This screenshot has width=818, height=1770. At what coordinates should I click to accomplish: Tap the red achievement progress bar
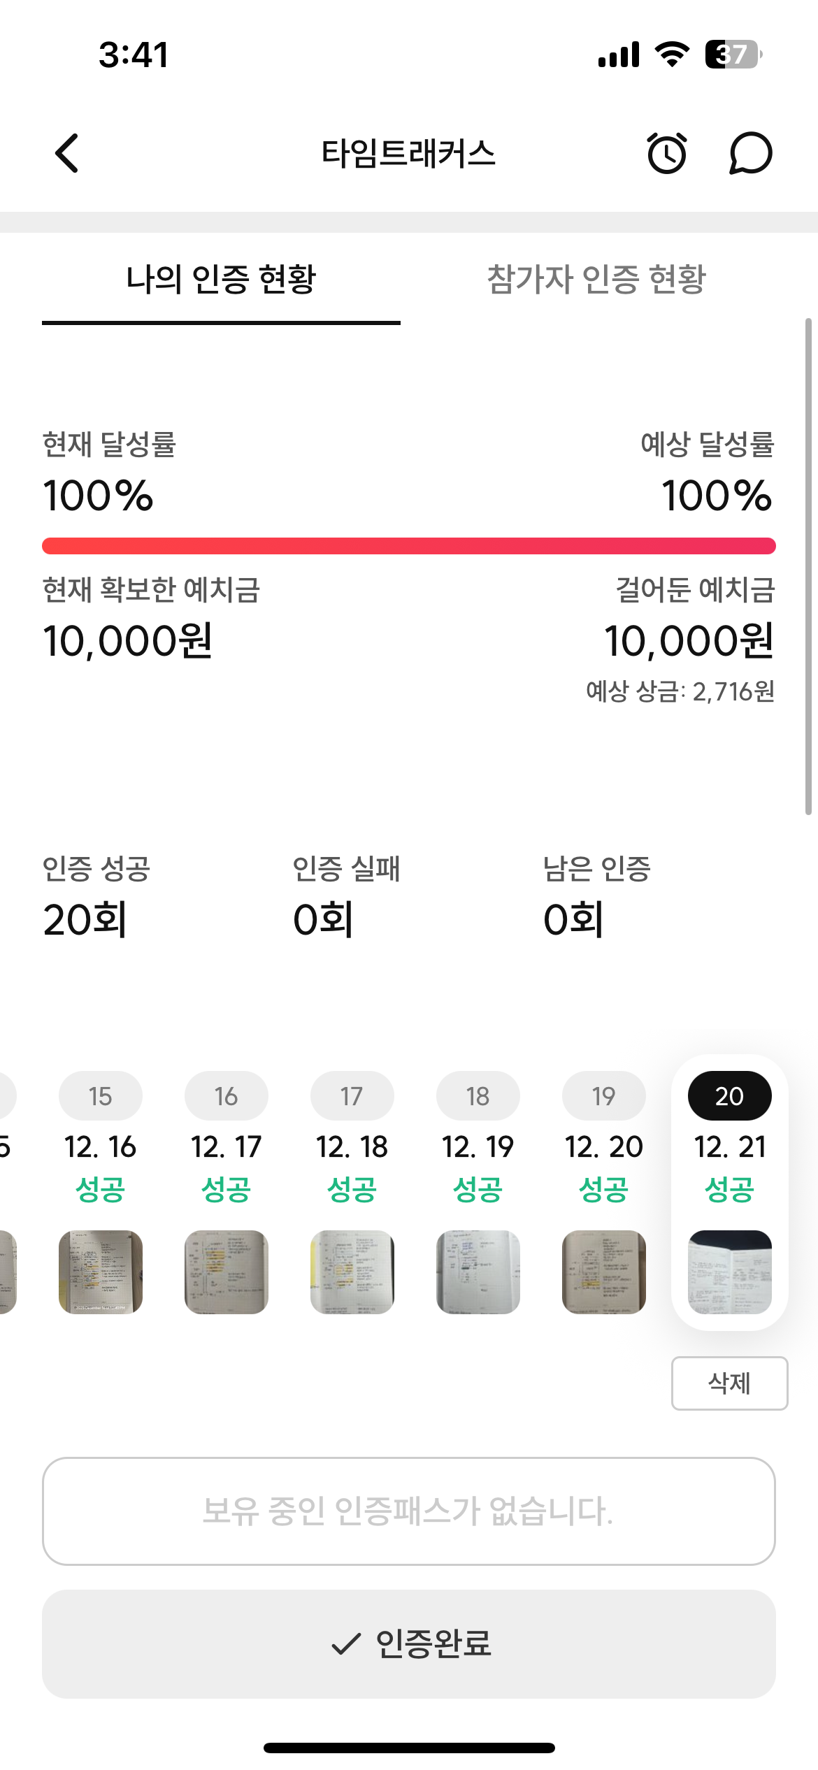409,546
